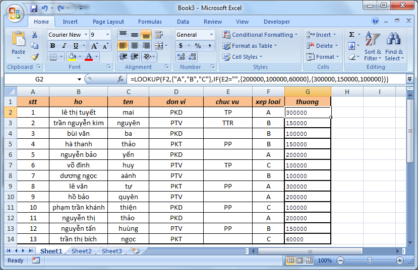Viewport: 418px width, 270px height.
Task: Open Sort & Filter options
Action: (x=373, y=46)
